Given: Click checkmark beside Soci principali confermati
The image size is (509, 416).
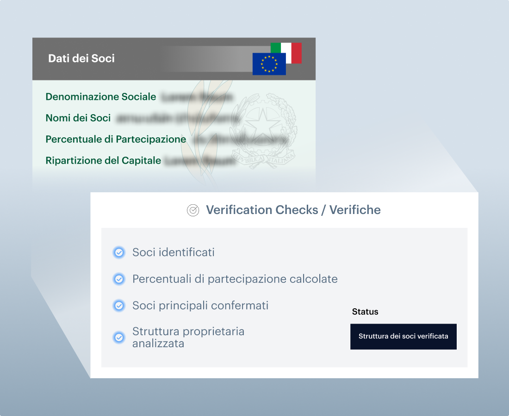Looking at the screenshot, I should (x=119, y=306).
